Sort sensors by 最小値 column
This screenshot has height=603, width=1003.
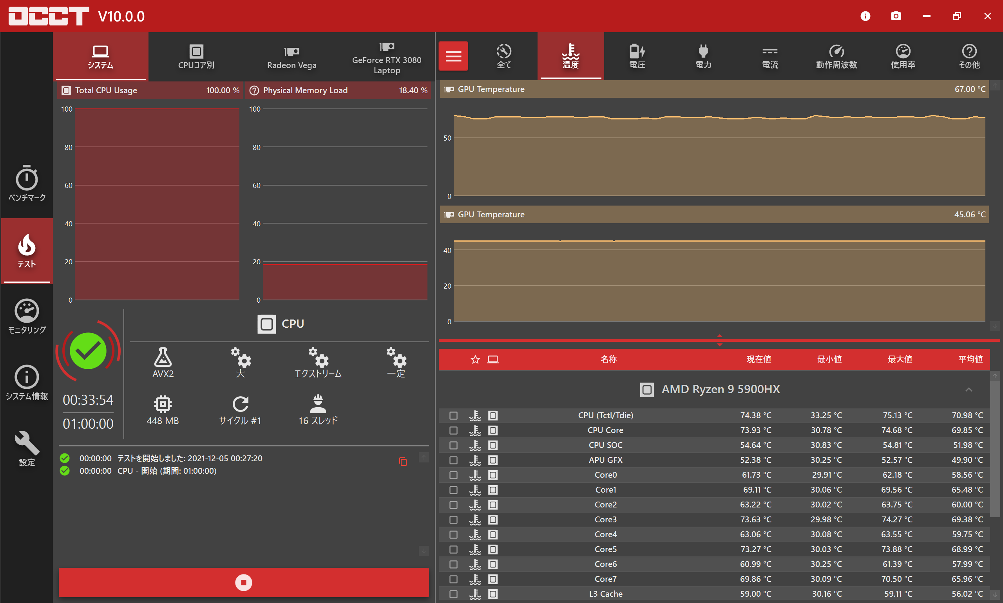(829, 359)
